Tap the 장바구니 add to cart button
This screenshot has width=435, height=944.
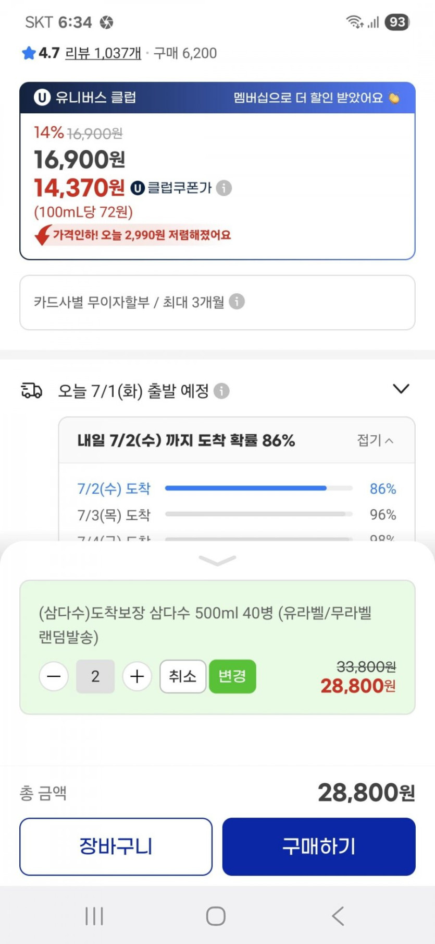[x=116, y=846]
